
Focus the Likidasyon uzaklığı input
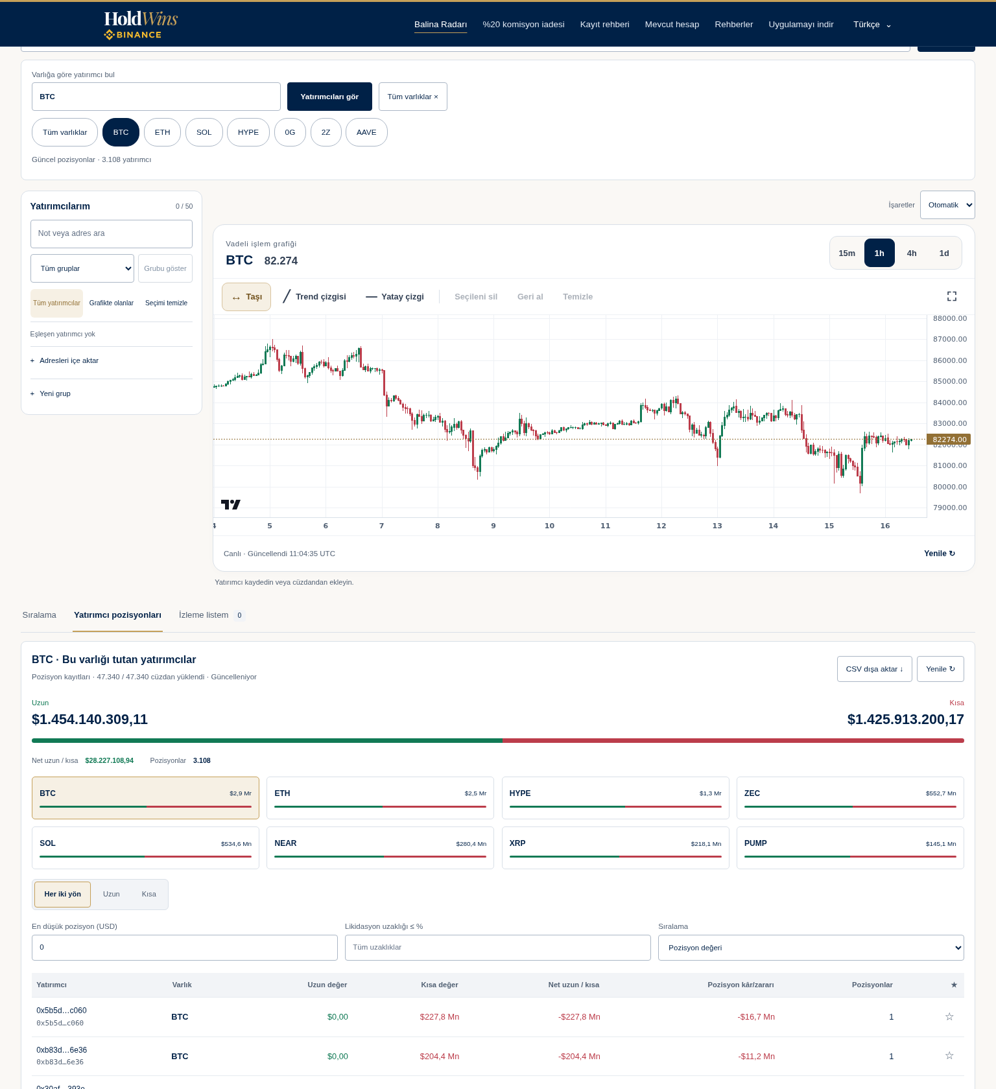click(x=498, y=948)
